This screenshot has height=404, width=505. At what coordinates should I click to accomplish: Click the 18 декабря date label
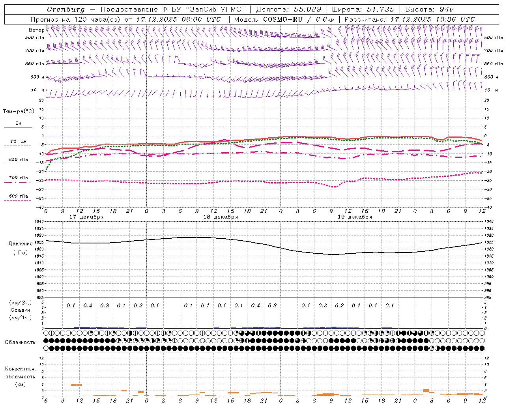(x=221, y=217)
